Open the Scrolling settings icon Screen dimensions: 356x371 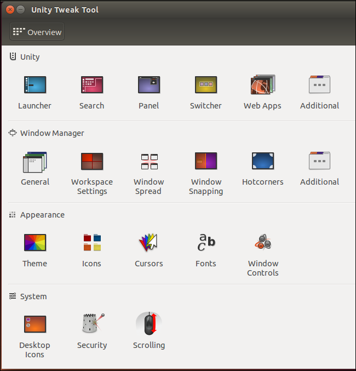point(149,323)
